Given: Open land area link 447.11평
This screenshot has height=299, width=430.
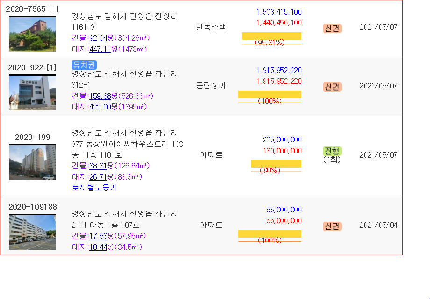Looking at the screenshot, I should click(100, 49).
